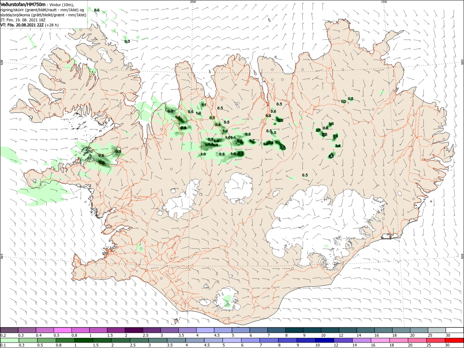Pick the grey-teal 18 swatch in the upper legend row
This screenshot has width=464, height=348.
click(401, 330)
